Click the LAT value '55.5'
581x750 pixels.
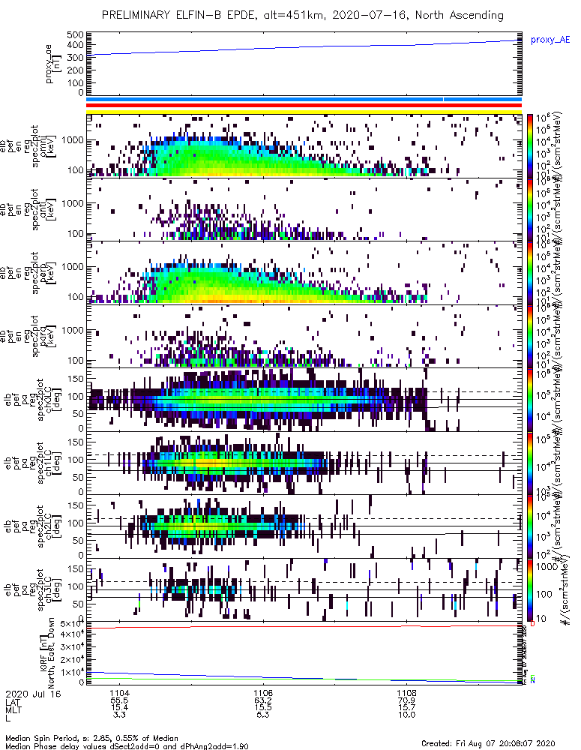[119, 700]
